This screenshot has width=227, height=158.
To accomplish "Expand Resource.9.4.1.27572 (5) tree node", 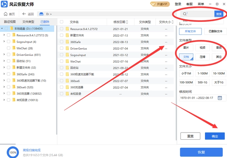I will click(x=4, y=35).
